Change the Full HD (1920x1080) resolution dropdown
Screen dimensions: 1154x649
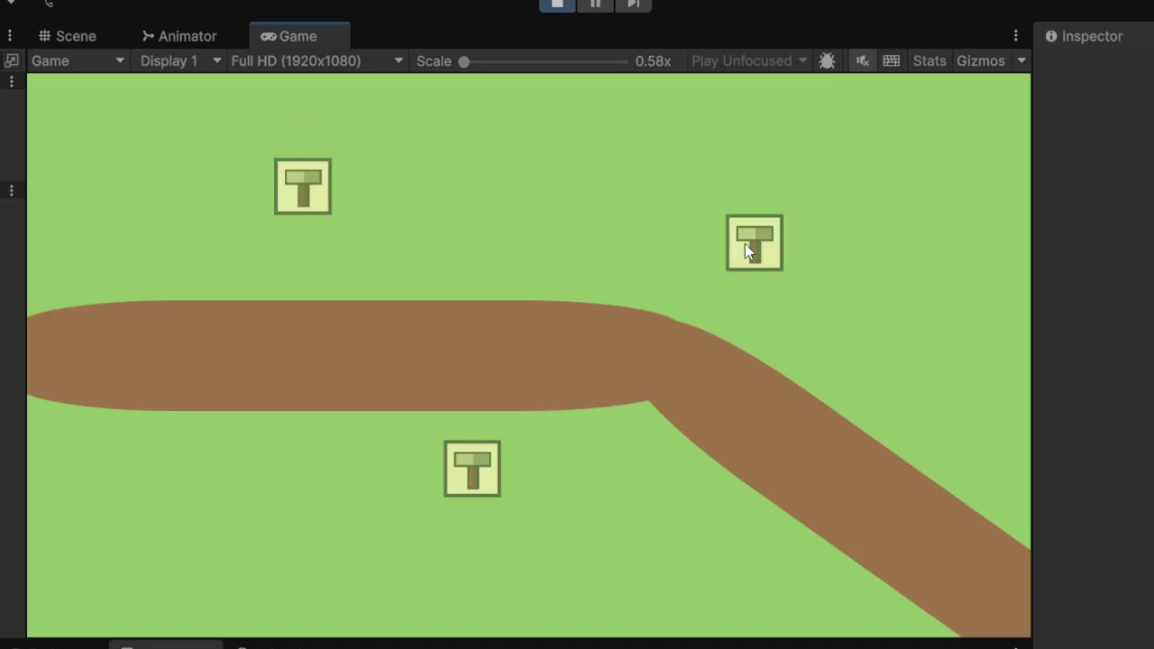316,60
